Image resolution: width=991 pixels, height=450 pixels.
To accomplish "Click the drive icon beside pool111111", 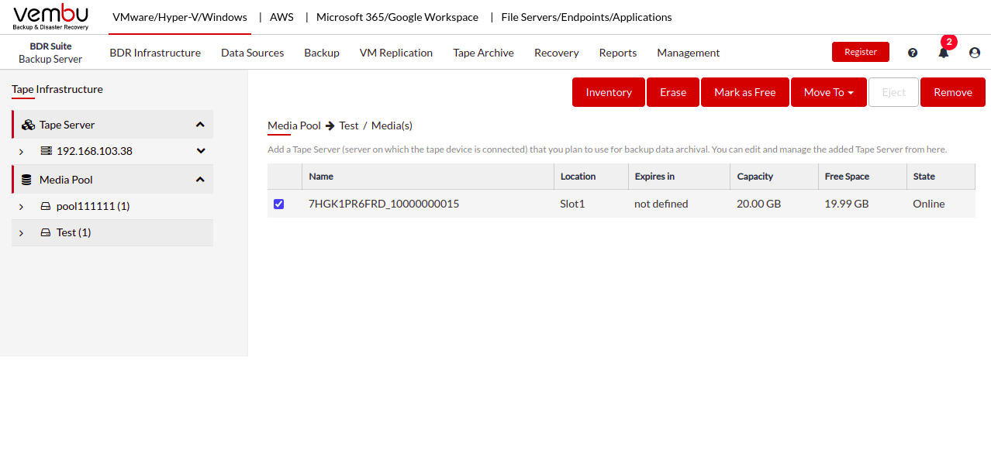I will (46, 207).
